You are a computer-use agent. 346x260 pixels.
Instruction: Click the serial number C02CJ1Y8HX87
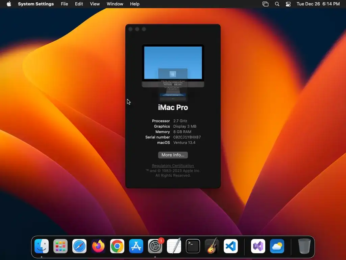click(x=187, y=137)
